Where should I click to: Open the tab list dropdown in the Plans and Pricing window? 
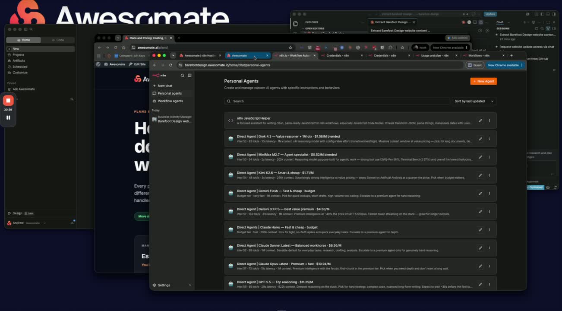tap(118, 38)
